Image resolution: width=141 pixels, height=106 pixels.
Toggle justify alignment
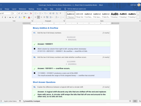click(44, 17)
